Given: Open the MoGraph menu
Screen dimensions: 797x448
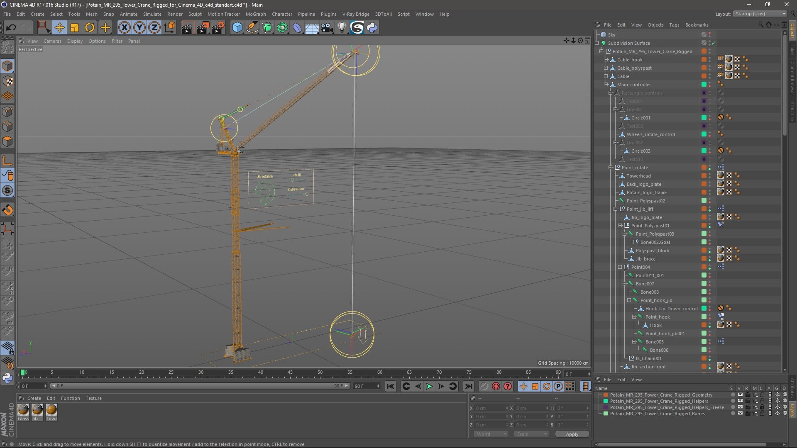Looking at the screenshot, I should pyautogui.click(x=256, y=14).
